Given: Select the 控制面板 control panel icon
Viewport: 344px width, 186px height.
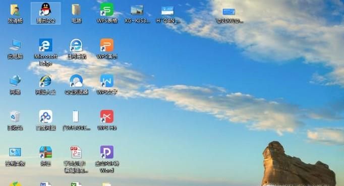Looking at the screenshot, I should tap(15, 156).
